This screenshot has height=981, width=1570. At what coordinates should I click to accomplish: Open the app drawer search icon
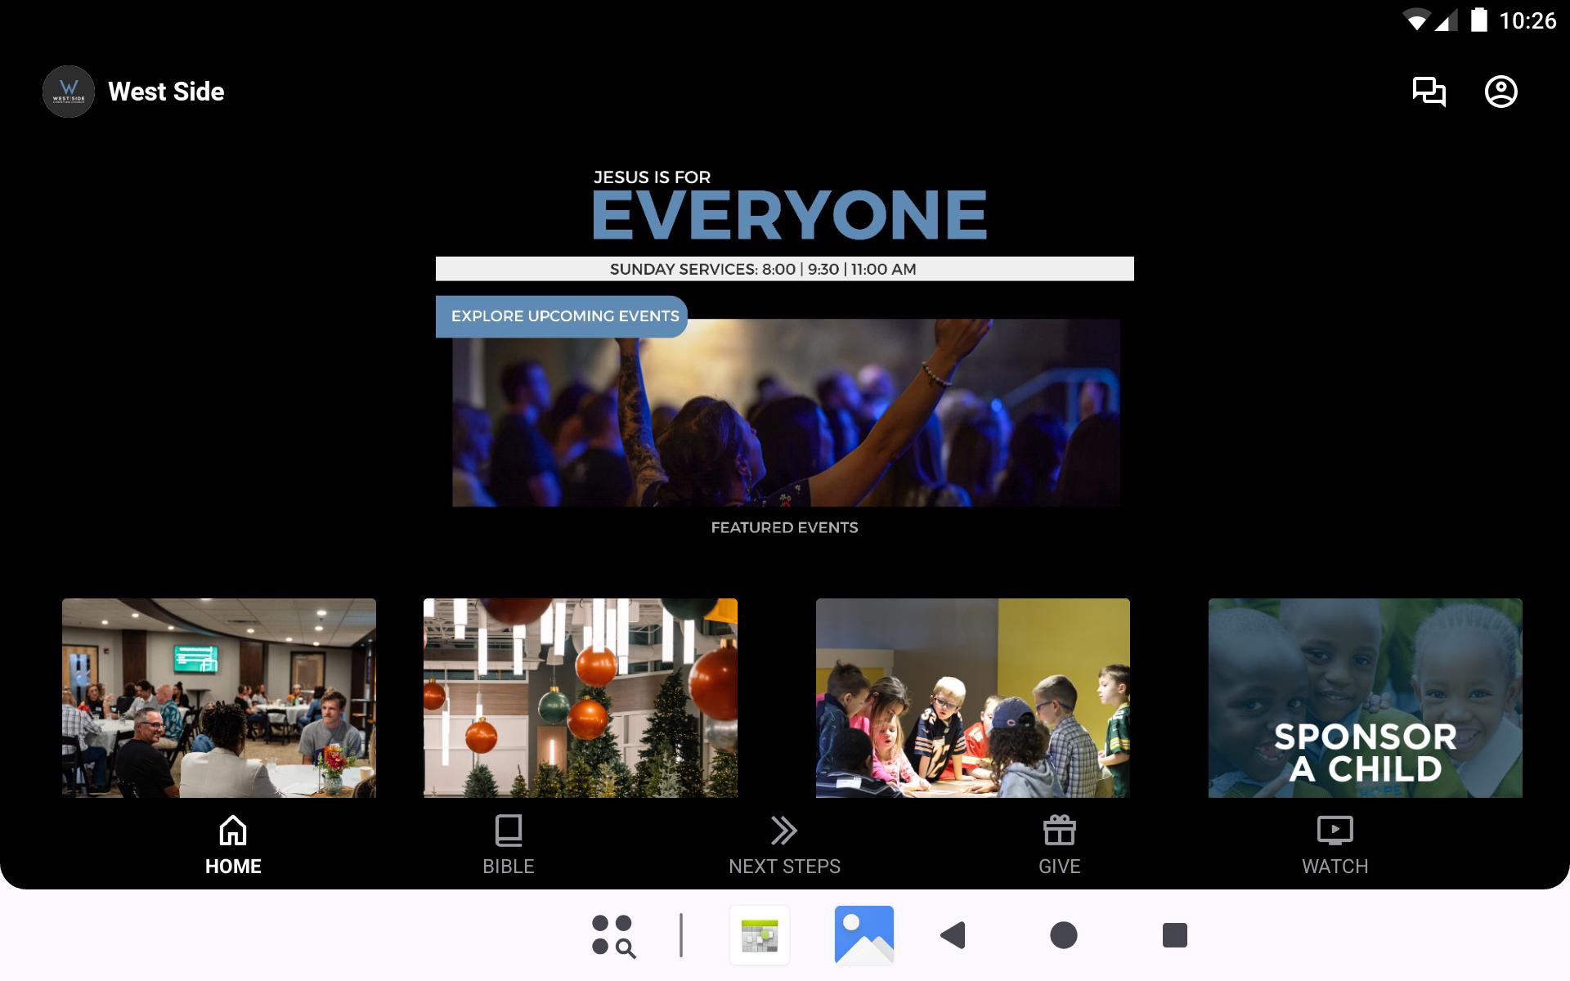[613, 935]
